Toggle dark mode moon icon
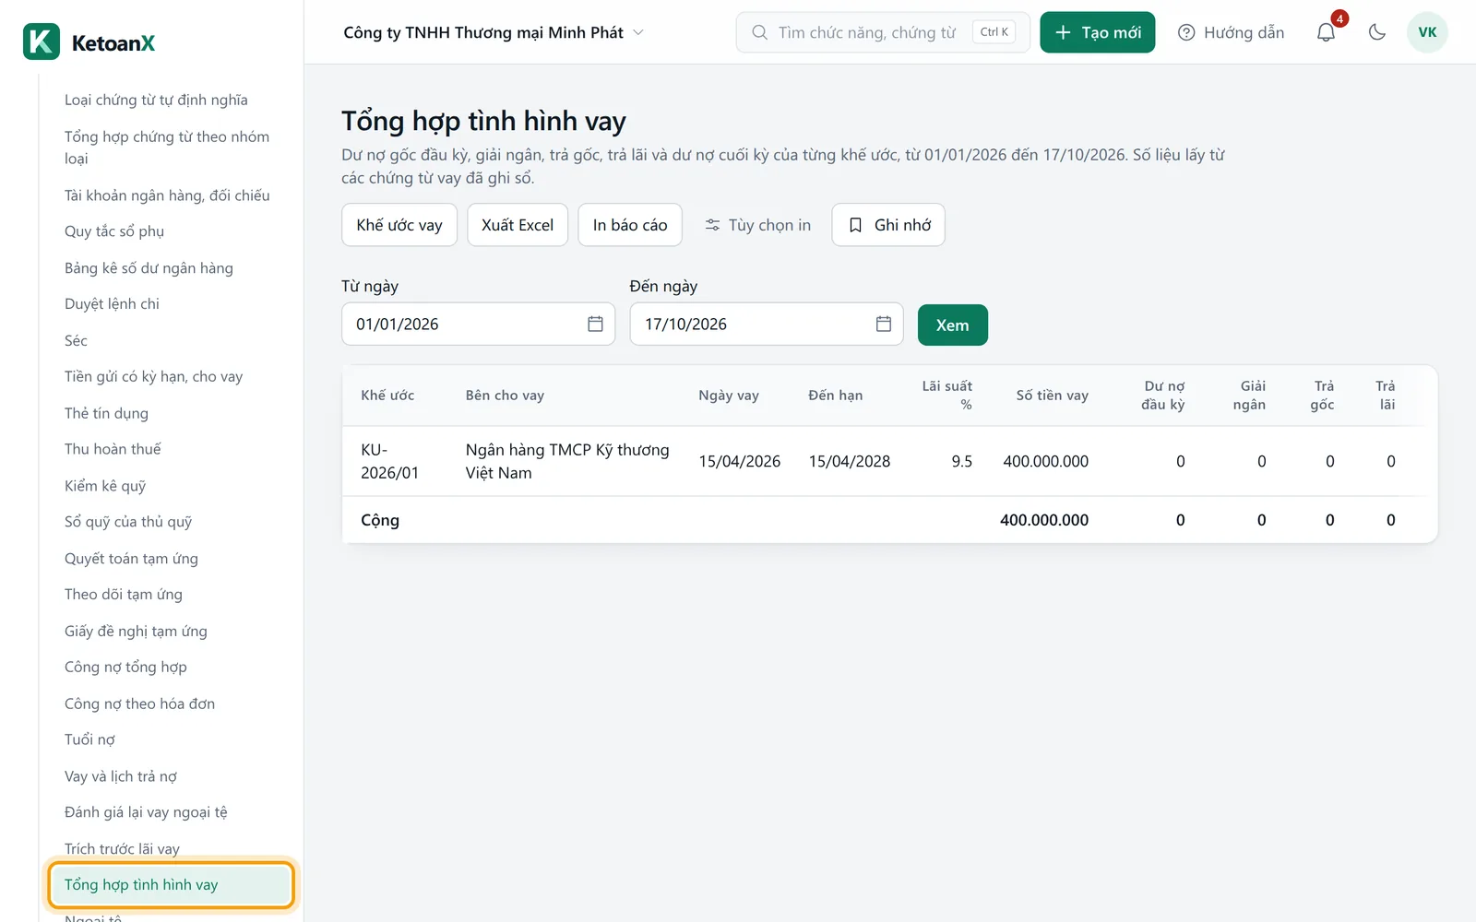Viewport: 1476px width, 922px height. pos(1377,32)
